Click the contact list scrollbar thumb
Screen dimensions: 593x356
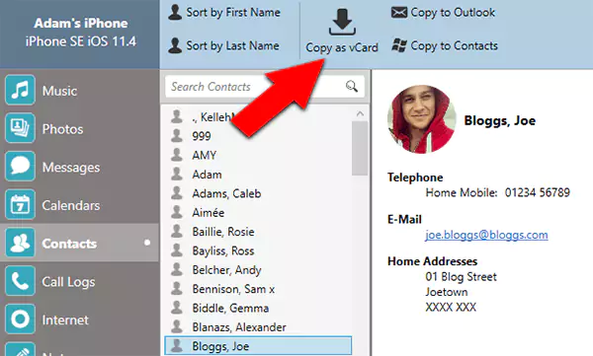[360, 148]
